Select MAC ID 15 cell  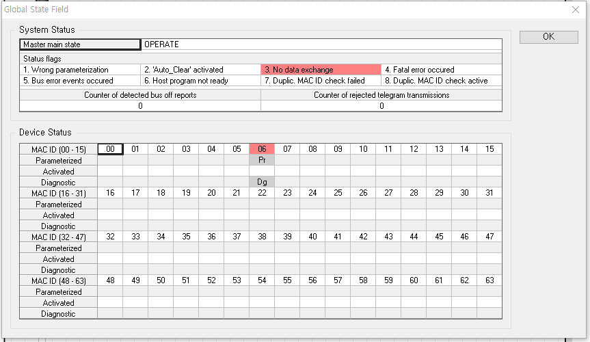pos(489,149)
